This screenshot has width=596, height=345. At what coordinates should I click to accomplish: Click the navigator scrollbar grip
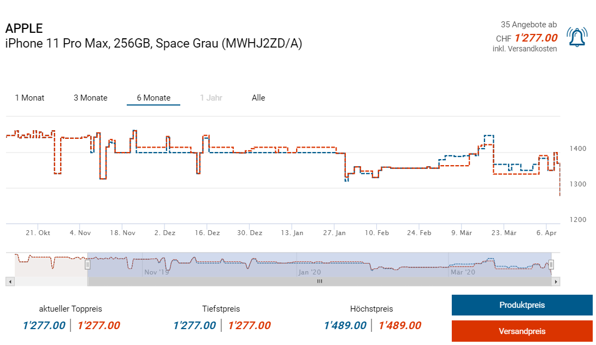320,282
